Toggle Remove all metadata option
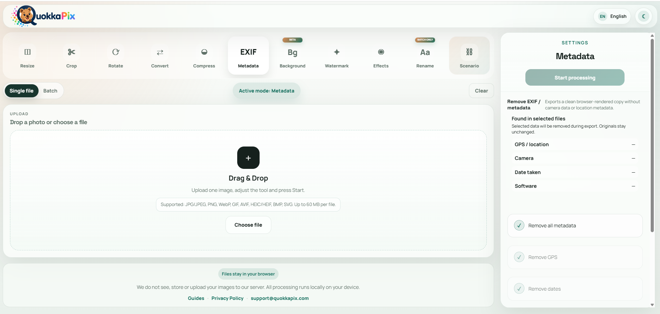 tap(575, 226)
